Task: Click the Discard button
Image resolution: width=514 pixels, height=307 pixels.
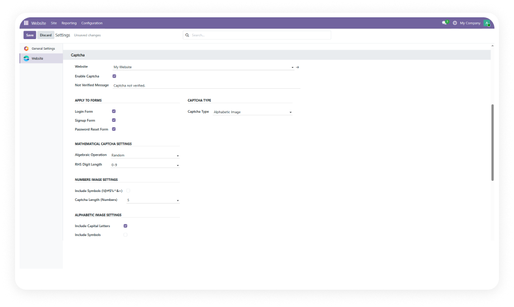Action: [x=46, y=35]
